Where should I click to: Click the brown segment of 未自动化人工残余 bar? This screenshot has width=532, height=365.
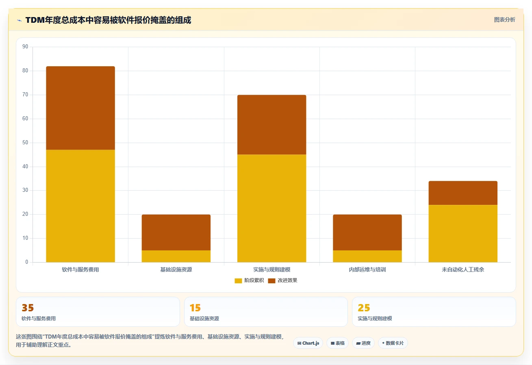463,193
